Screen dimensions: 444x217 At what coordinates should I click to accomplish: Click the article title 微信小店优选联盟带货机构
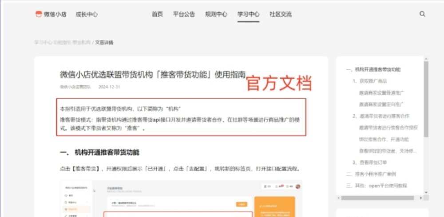point(153,75)
